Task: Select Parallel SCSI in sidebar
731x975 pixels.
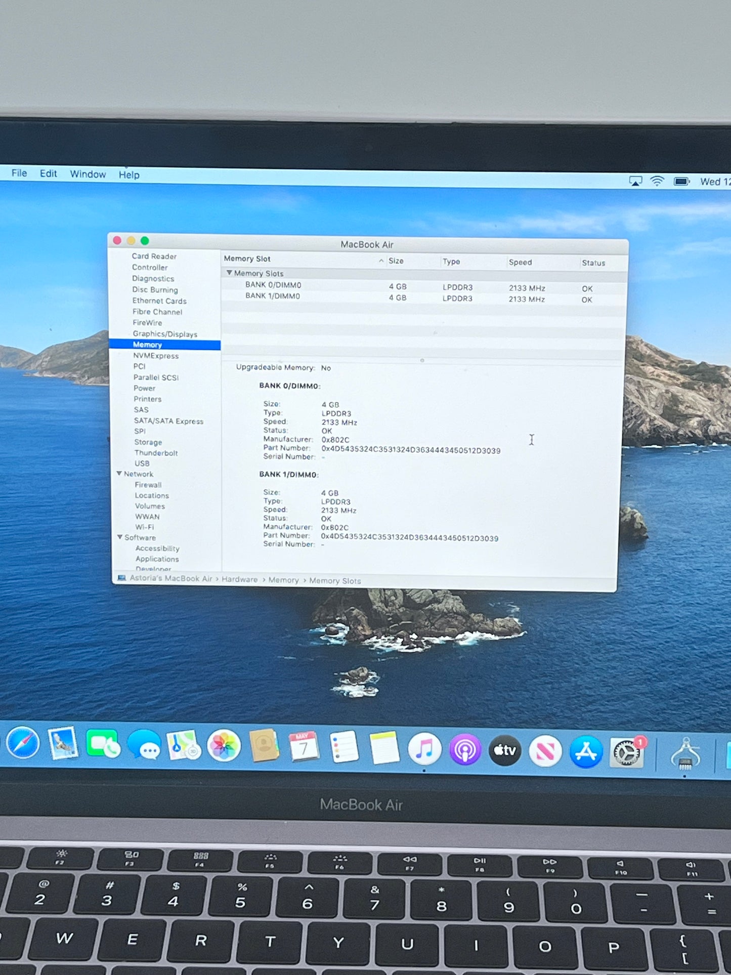Action: [156, 377]
